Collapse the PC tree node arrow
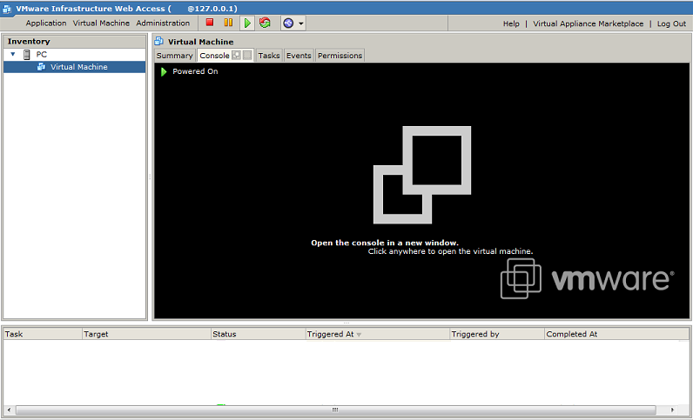 tap(13, 54)
